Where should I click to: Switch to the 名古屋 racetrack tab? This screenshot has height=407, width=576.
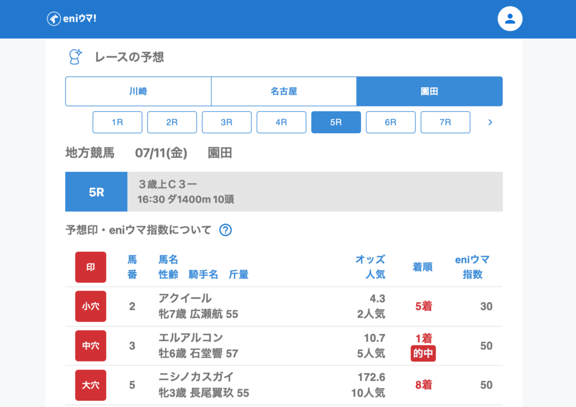pos(283,91)
